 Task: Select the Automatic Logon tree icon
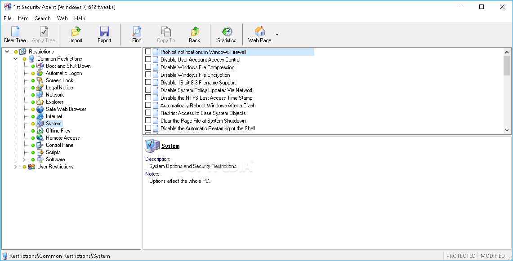(x=40, y=73)
